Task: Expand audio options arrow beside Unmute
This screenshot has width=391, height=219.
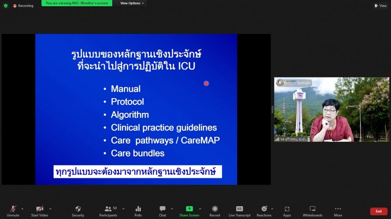Action: (22, 209)
